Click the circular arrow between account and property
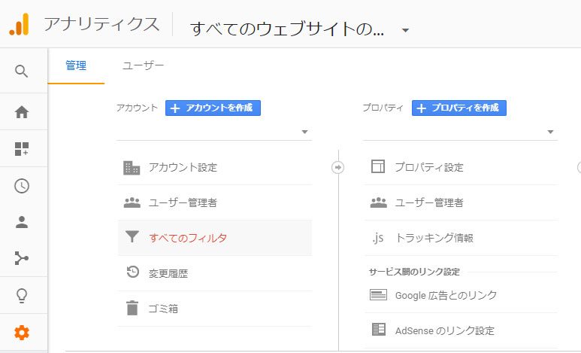 (x=337, y=167)
